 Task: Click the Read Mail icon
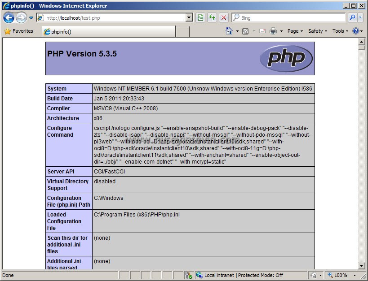[x=262, y=31]
